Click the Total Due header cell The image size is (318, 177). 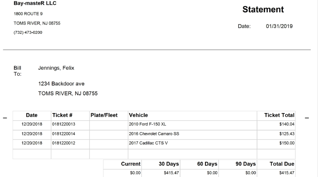(x=276, y=164)
